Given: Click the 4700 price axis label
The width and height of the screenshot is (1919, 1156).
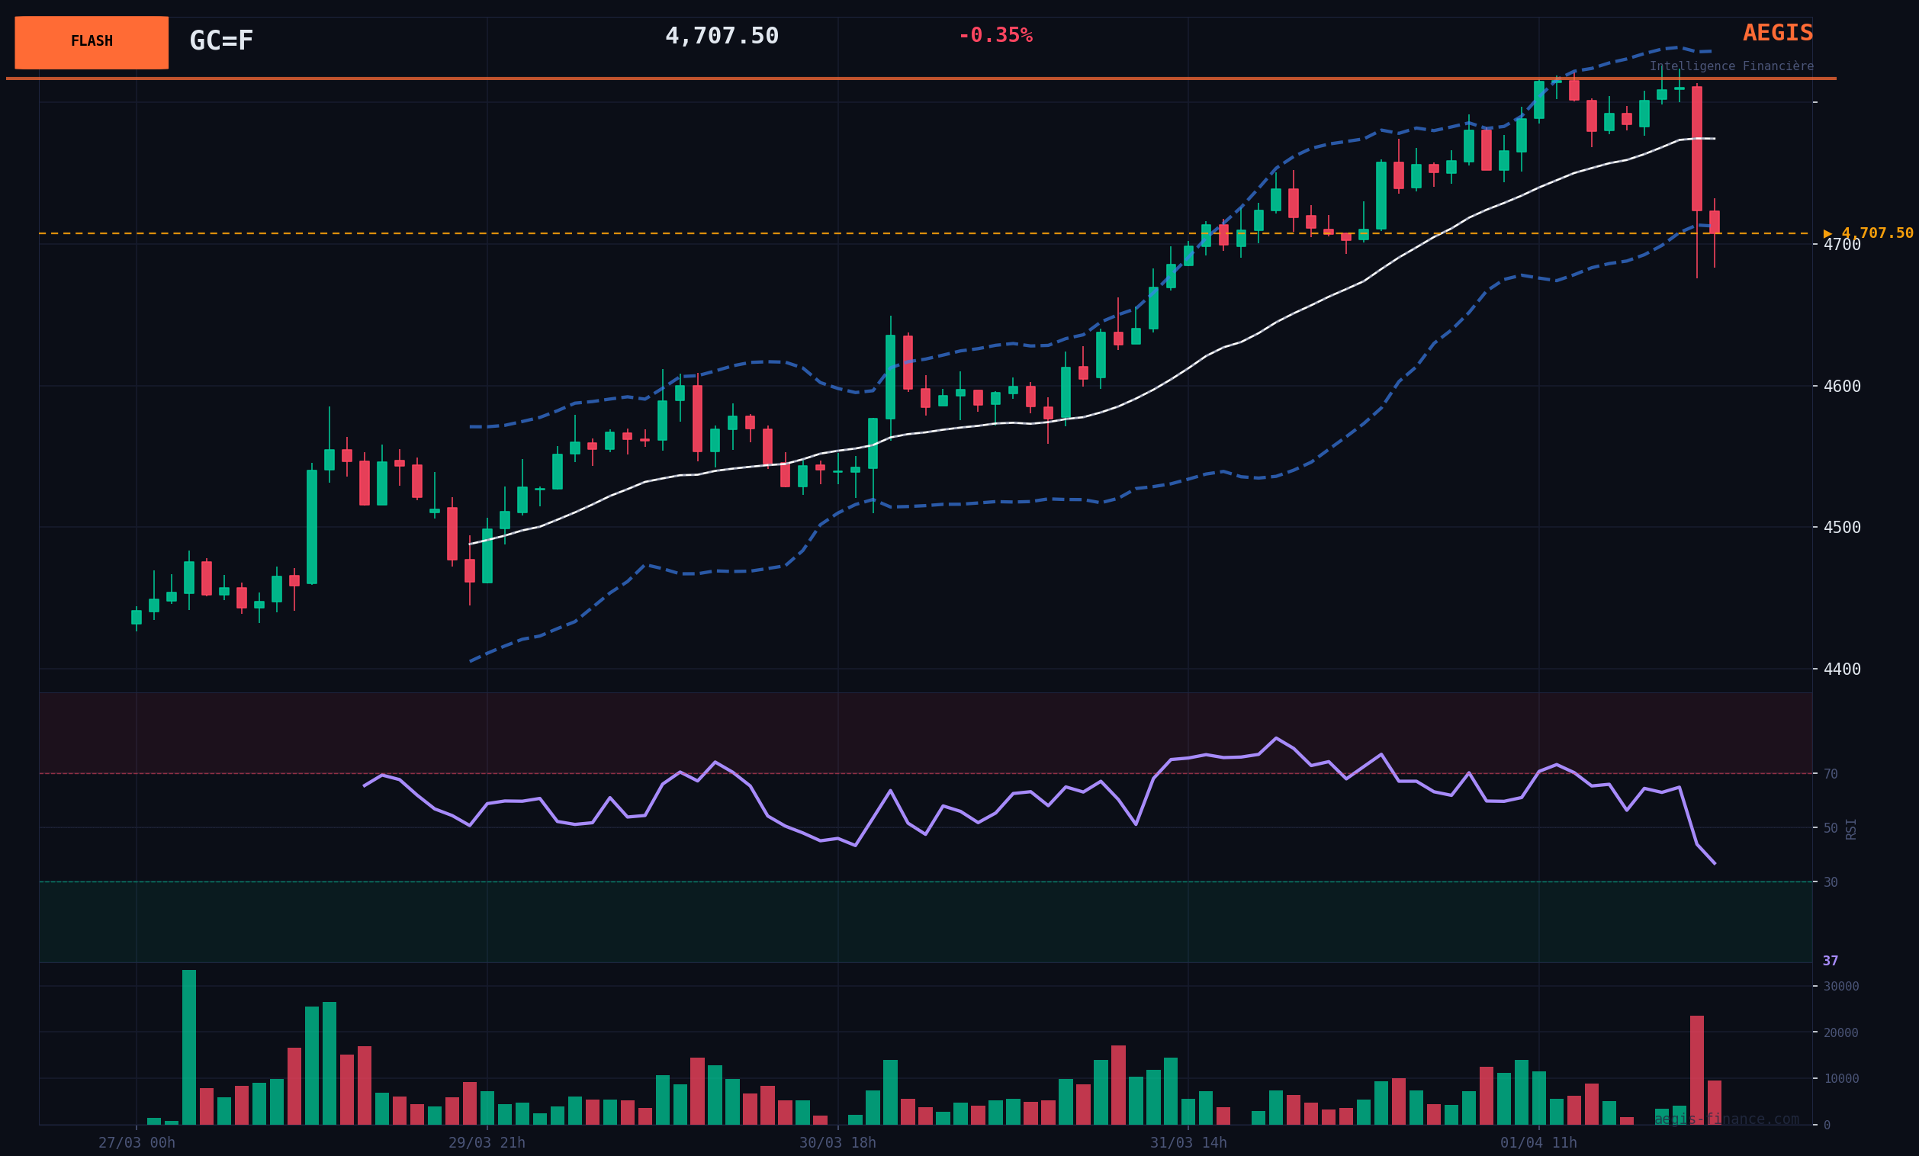Looking at the screenshot, I should tap(1841, 245).
